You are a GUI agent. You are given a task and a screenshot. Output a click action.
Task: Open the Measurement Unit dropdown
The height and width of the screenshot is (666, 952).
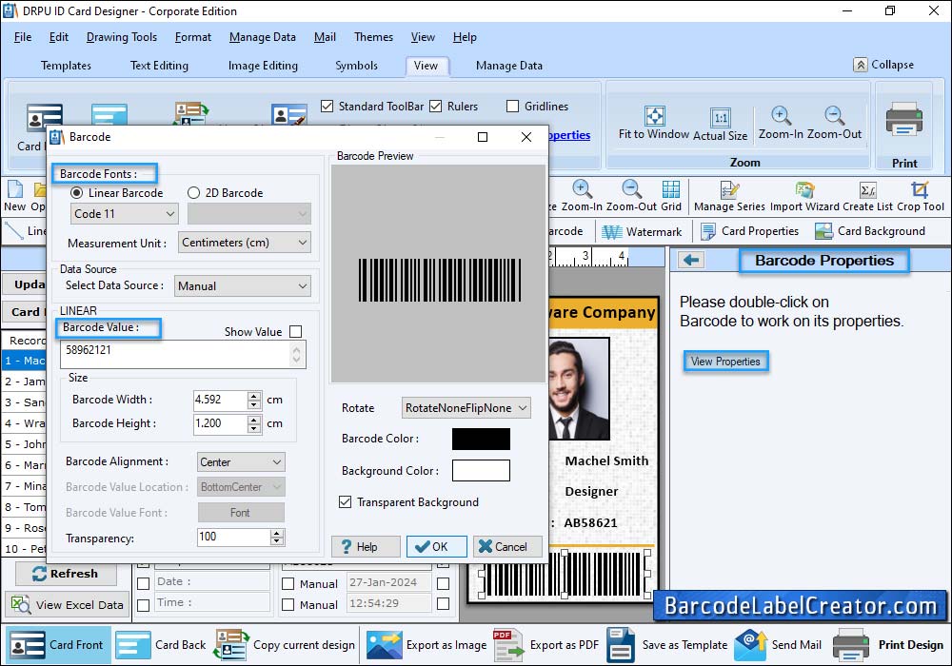pyautogui.click(x=245, y=243)
